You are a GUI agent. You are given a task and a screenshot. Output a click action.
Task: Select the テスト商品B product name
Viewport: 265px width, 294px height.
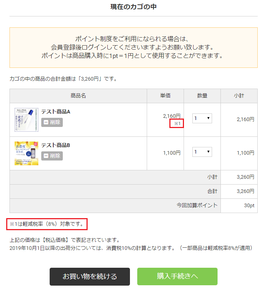[55, 145]
